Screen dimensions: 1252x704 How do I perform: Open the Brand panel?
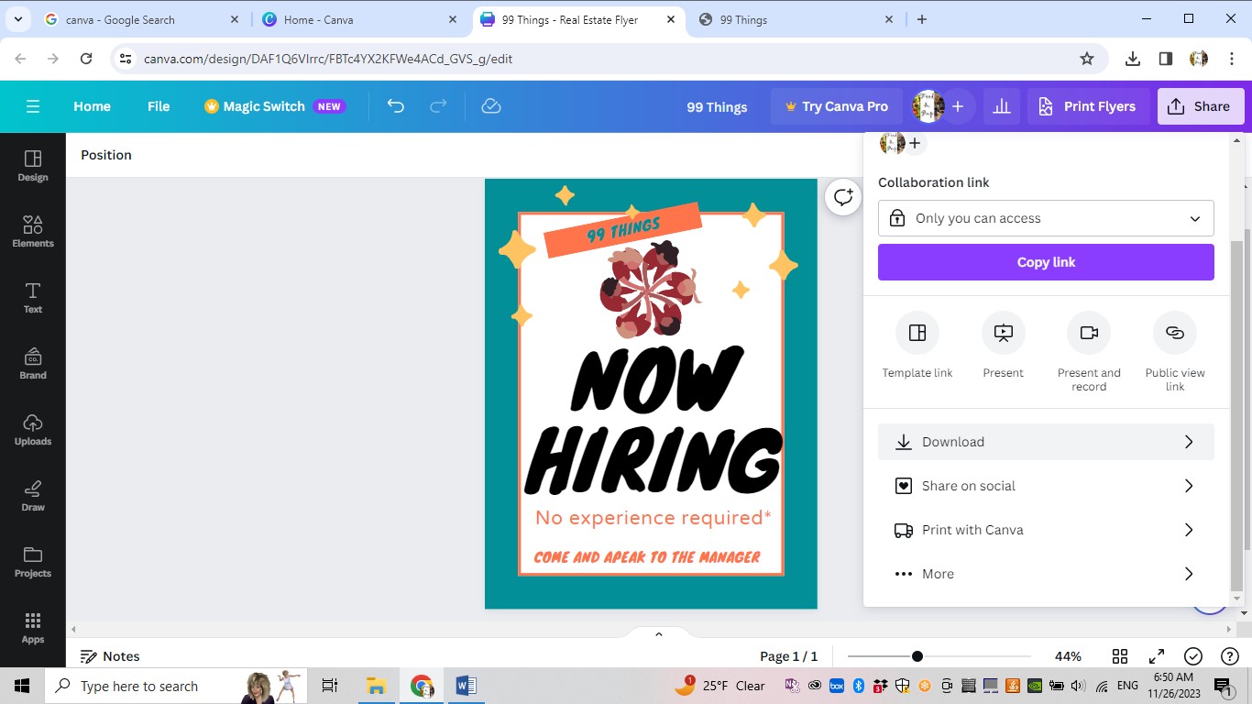[32, 364]
